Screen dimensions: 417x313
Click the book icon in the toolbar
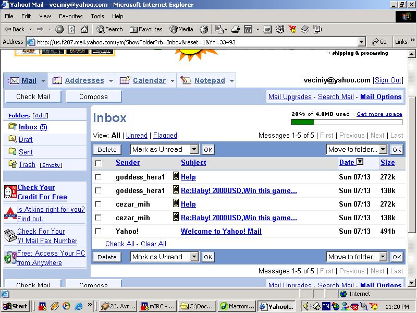coord(305,29)
